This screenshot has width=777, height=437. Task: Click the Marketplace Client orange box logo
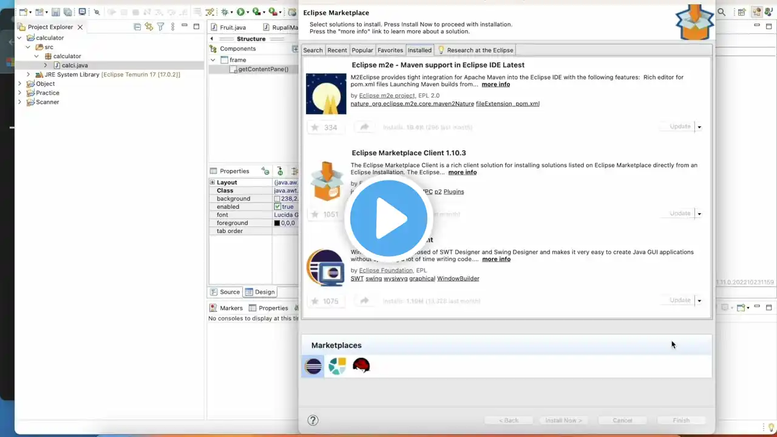(326, 181)
